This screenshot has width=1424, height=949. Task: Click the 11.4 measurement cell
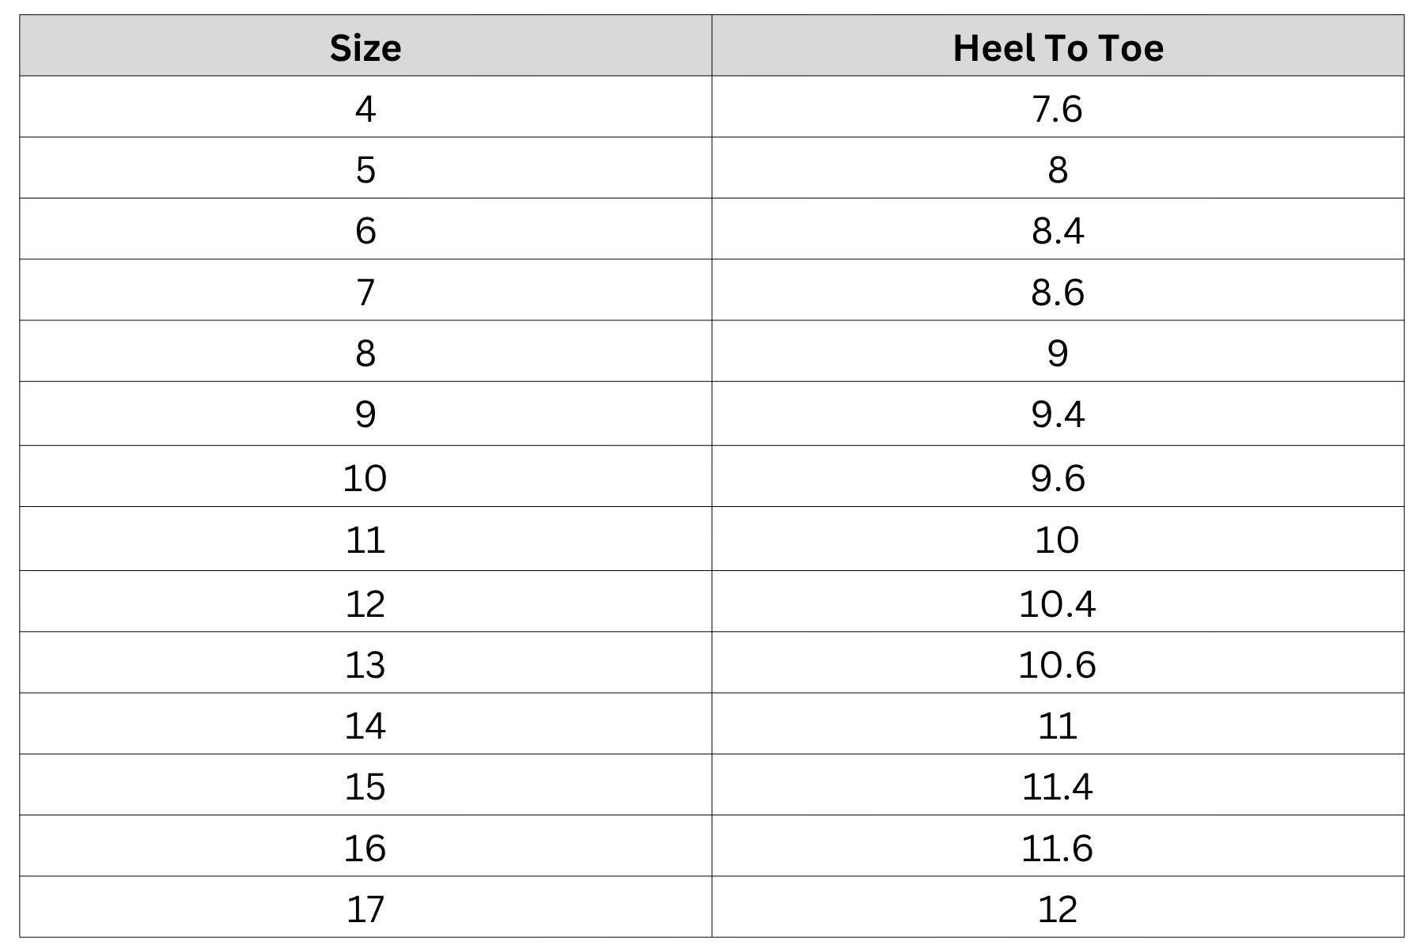[1058, 785]
